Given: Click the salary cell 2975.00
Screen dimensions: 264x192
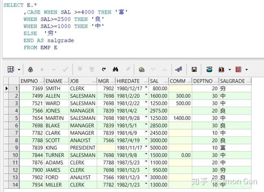Looking at the screenshot, I should click(159, 111).
